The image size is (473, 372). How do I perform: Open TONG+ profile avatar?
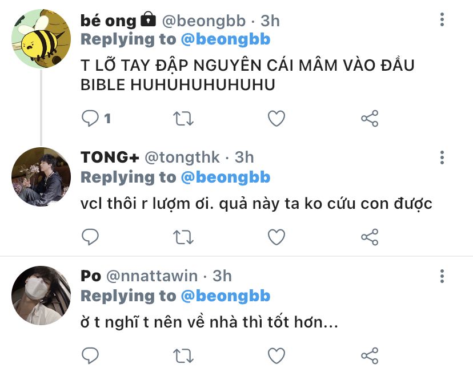[41, 175]
